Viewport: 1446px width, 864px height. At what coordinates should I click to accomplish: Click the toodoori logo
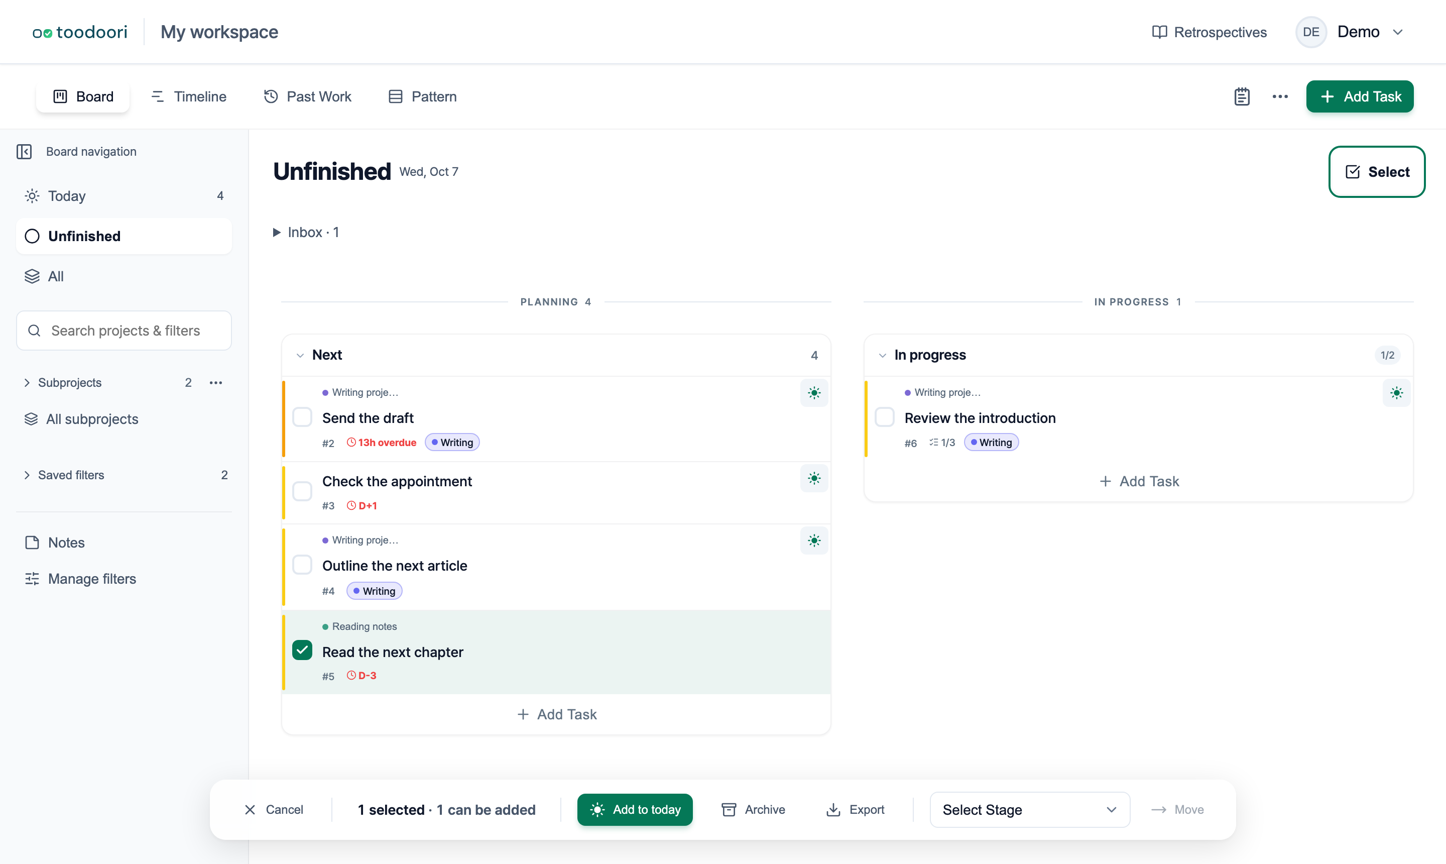pos(80,32)
